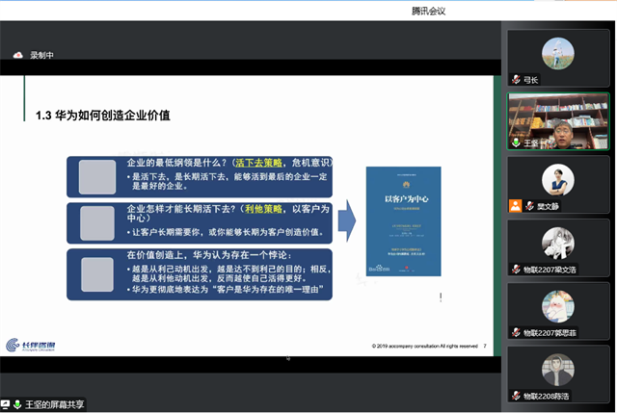Click the orange host icon beside 樊文静
The width and height of the screenshot is (617, 413).
coord(515,206)
